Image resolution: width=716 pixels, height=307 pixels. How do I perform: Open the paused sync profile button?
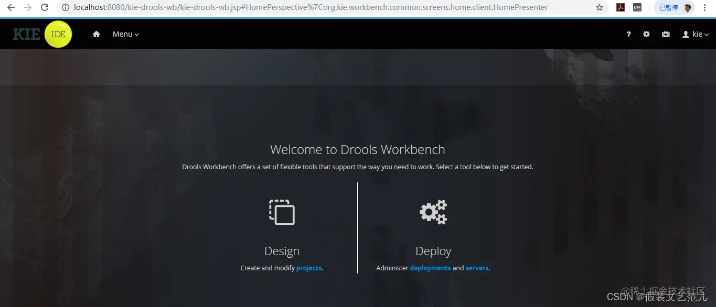(x=675, y=7)
